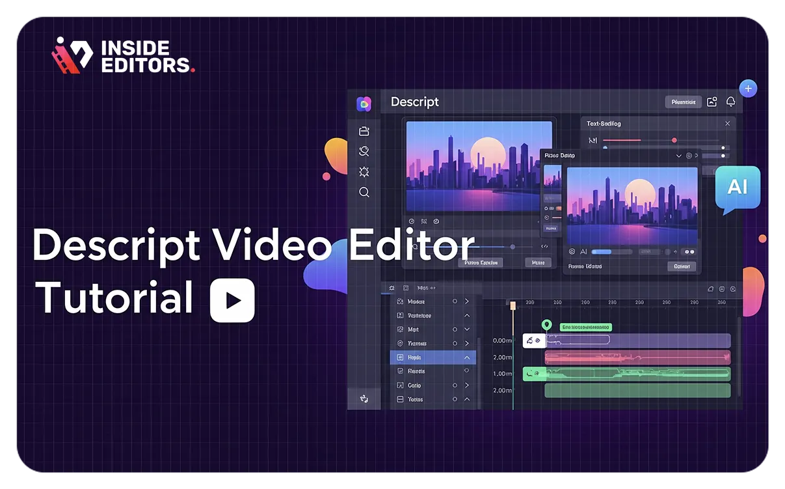Select the Mart row in the list

click(x=433, y=329)
